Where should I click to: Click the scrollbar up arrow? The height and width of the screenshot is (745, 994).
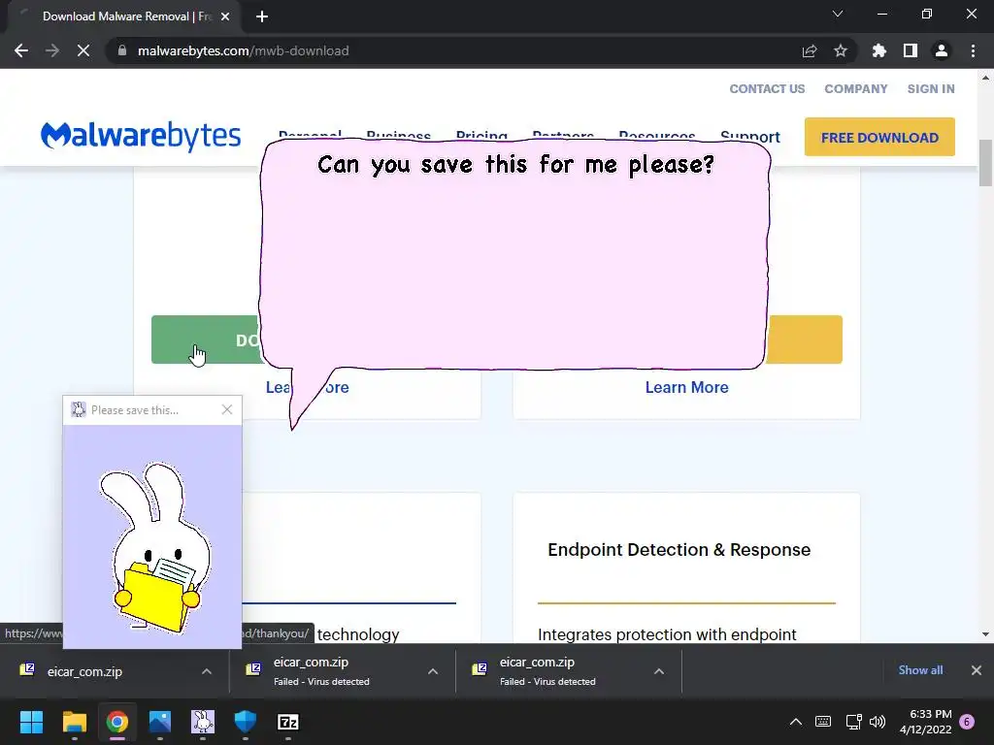click(985, 78)
